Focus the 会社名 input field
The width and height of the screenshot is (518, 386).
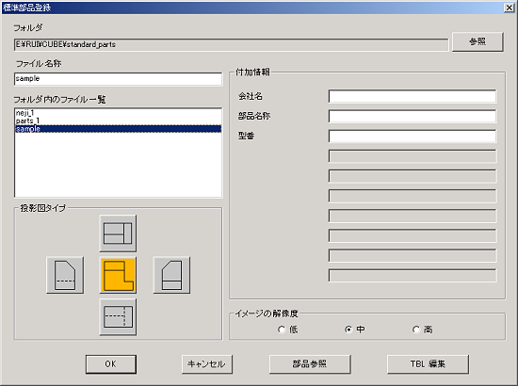click(x=413, y=96)
